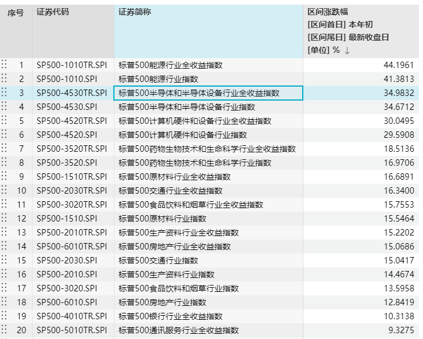This screenshot has height=339, width=423.
Task: Click the descending sort arrow in 区间涨跌幅 header
Action: [x=347, y=51]
